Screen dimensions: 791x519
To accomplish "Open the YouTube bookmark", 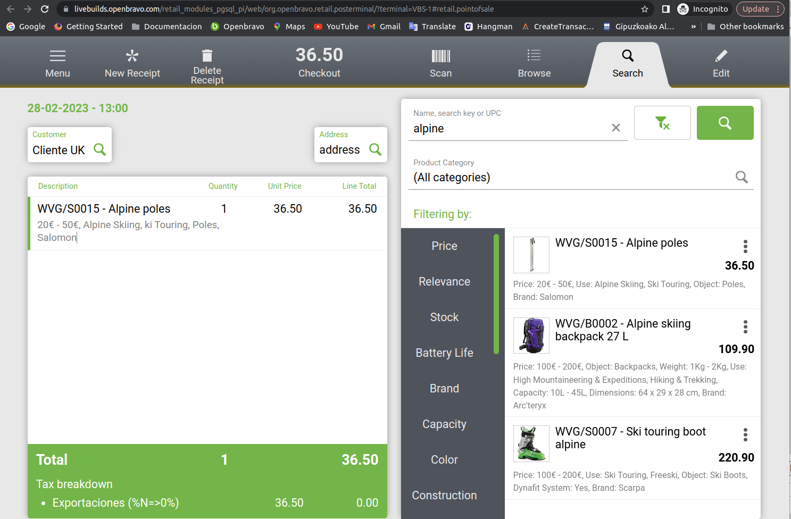I will tap(336, 27).
